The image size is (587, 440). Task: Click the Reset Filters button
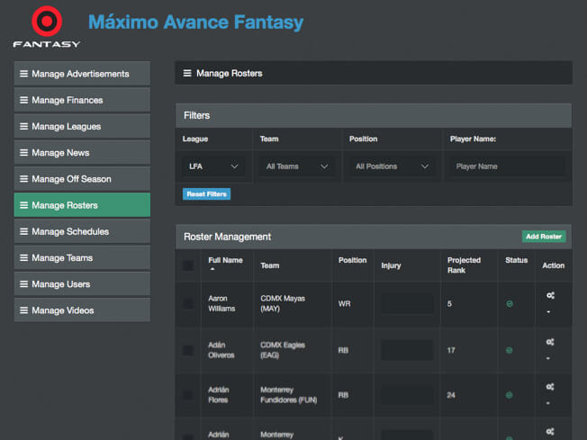coord(207,194)
